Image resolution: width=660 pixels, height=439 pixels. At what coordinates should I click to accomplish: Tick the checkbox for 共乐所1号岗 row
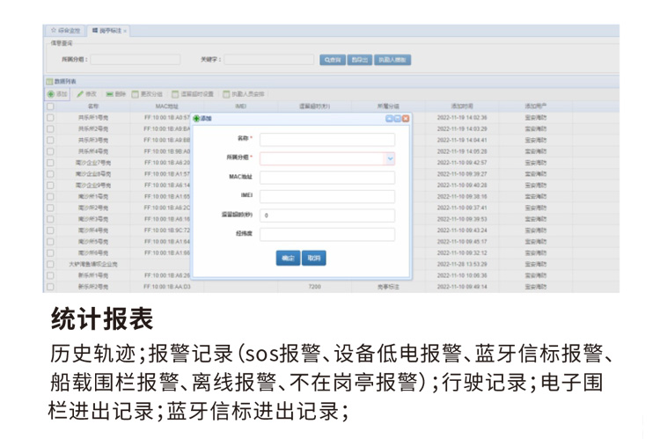click(50, 117)
